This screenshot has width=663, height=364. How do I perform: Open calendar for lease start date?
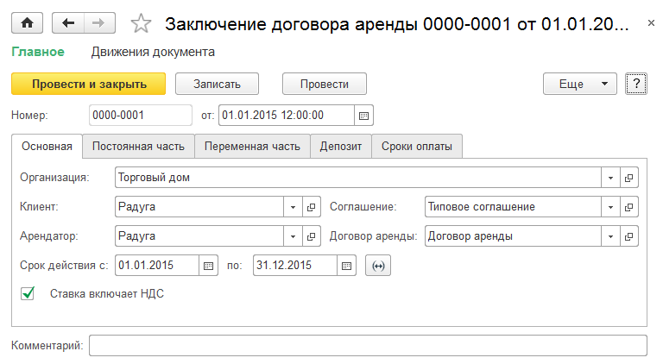click(x=208, y=266)
